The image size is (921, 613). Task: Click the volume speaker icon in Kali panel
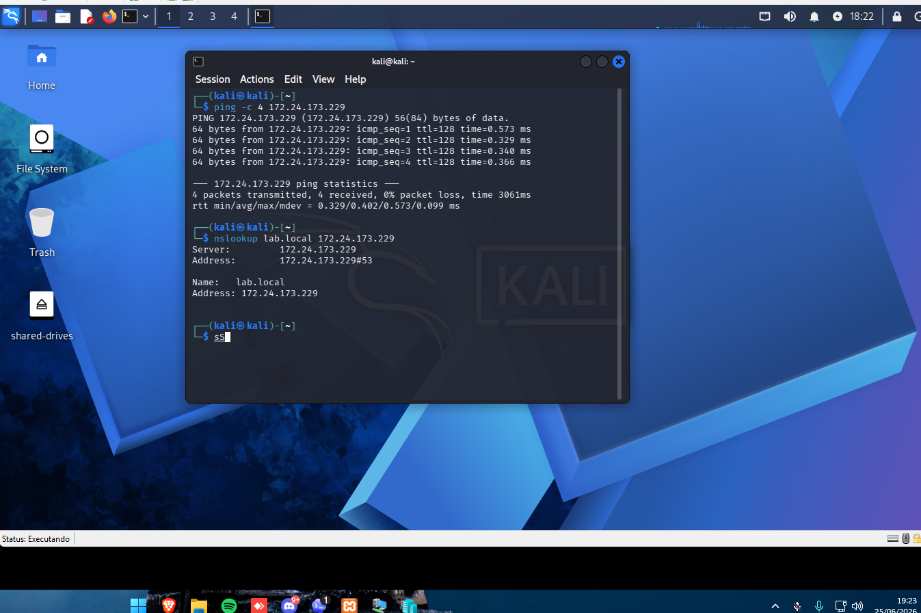(790, 16)
